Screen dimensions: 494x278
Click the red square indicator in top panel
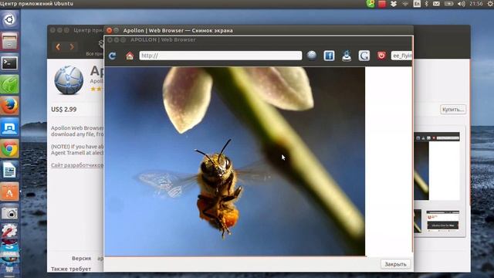tap(382, 4)
